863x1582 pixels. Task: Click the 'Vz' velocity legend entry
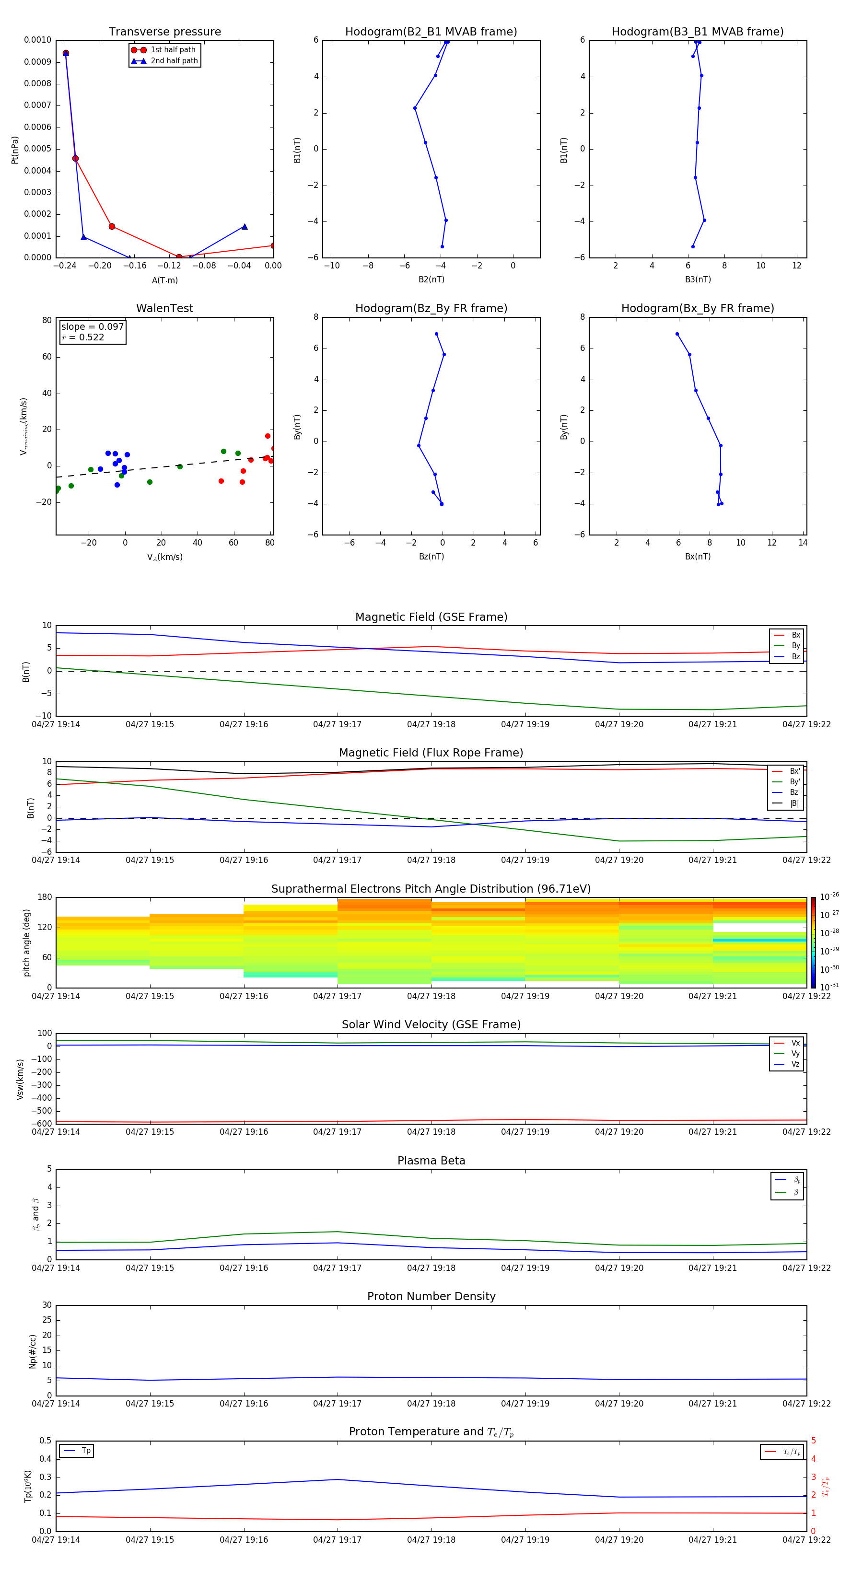[787, 1064]
